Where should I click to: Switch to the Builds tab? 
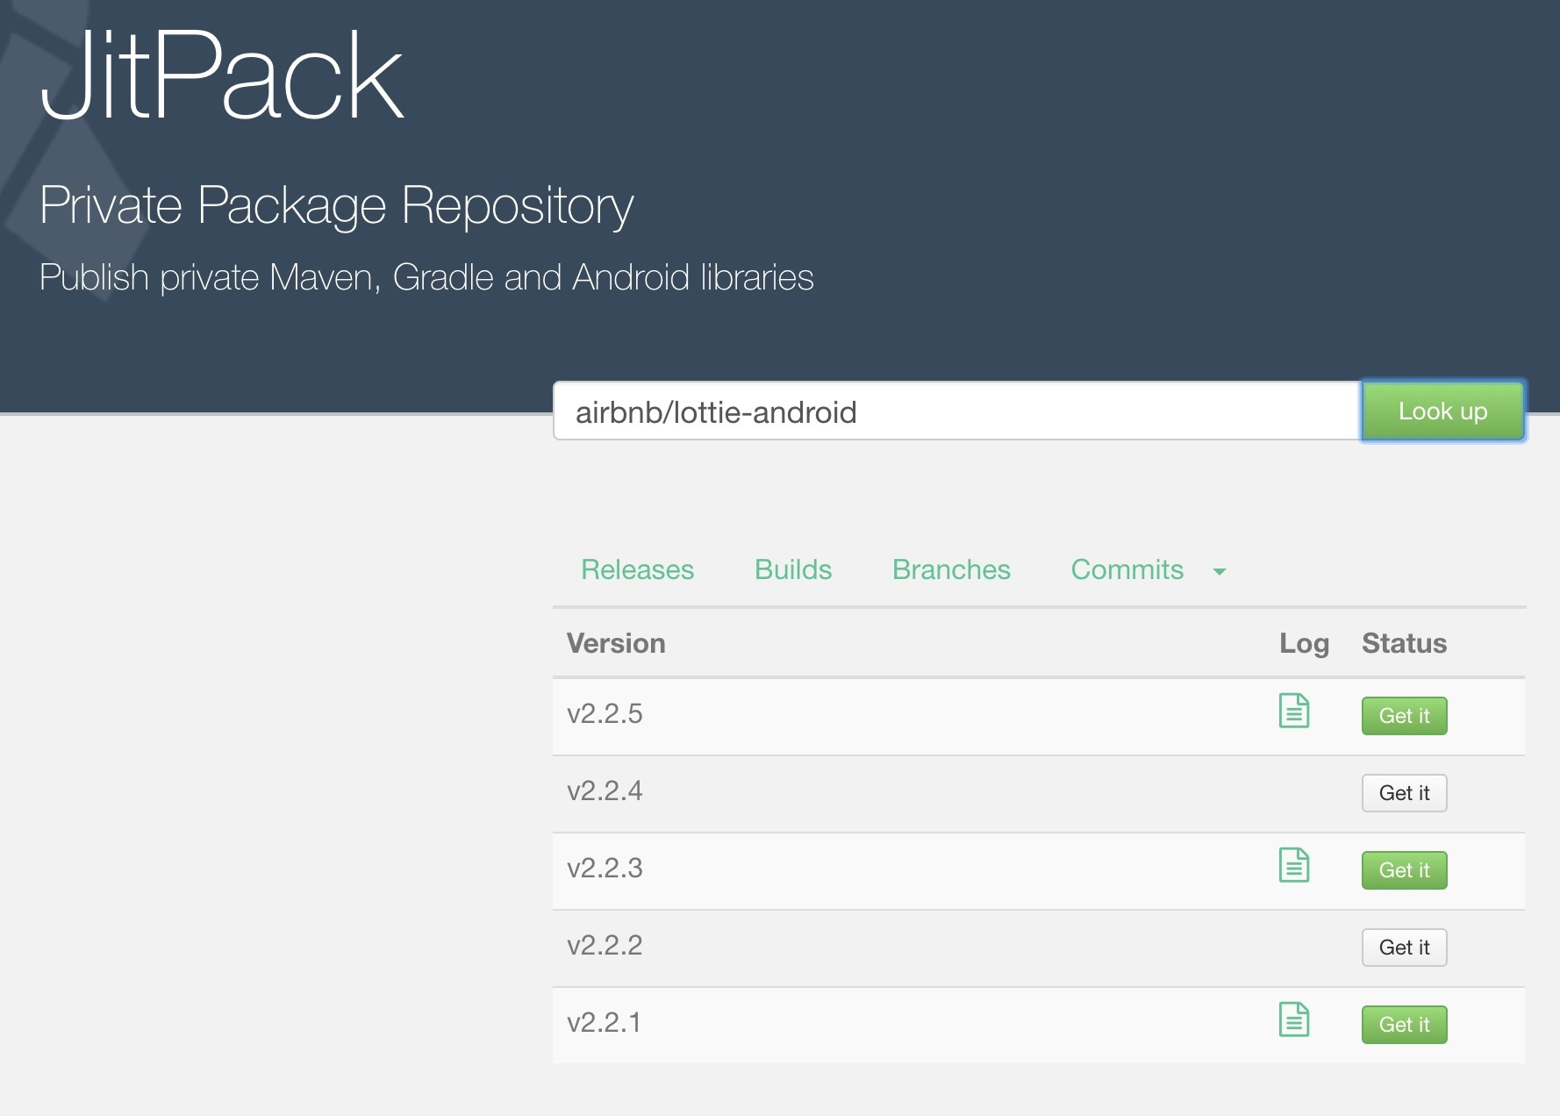[792, 569]
